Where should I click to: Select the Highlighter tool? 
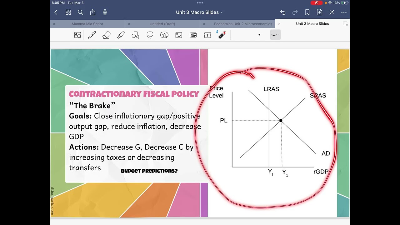[x=121, y=35]
